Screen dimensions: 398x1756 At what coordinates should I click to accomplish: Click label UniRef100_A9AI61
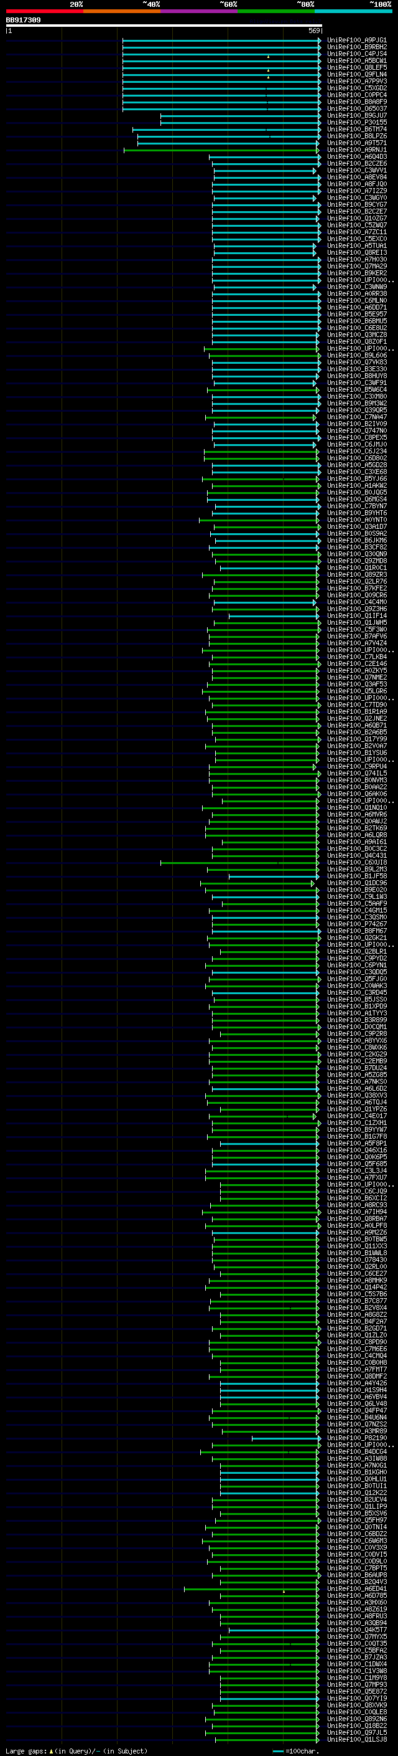pyautogui.click(x=356, y=841)
